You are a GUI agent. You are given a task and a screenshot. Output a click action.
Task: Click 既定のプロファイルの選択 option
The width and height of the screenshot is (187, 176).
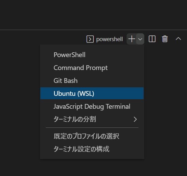point(92,136)
